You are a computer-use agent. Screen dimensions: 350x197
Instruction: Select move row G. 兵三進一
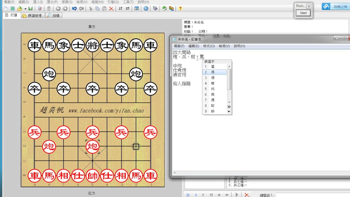point(238,186)
